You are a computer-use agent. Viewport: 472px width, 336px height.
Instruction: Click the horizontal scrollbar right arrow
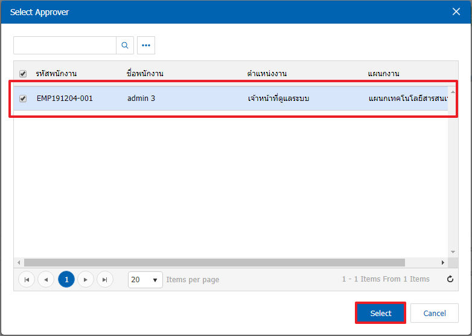[x=443, y=262]
